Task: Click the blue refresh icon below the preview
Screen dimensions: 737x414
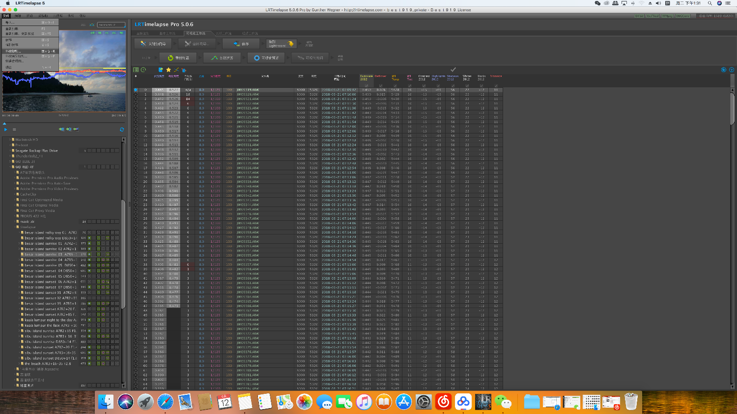Action: (122, 129)
